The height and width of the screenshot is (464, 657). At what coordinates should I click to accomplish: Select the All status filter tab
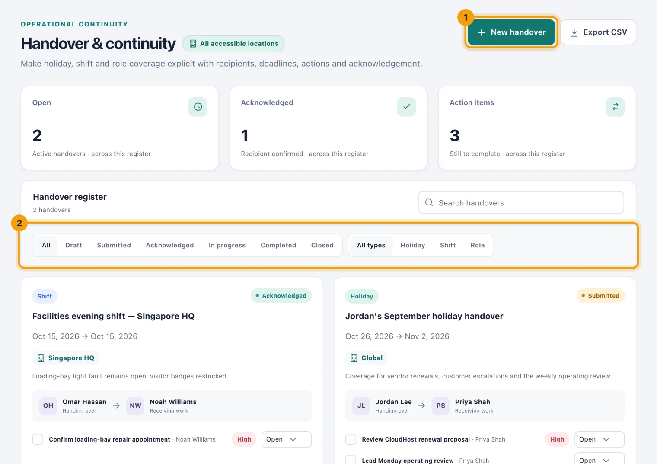[46, 245]
